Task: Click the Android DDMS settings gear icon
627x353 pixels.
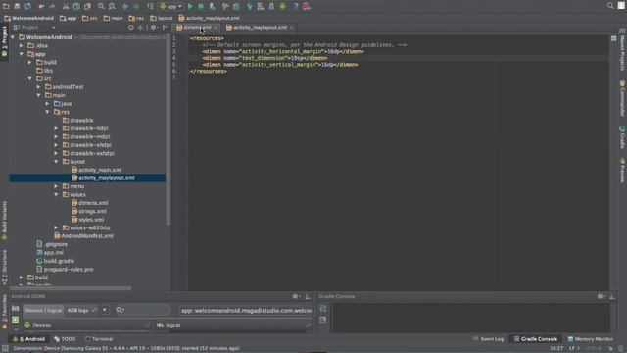Action: tap(296, 296)
